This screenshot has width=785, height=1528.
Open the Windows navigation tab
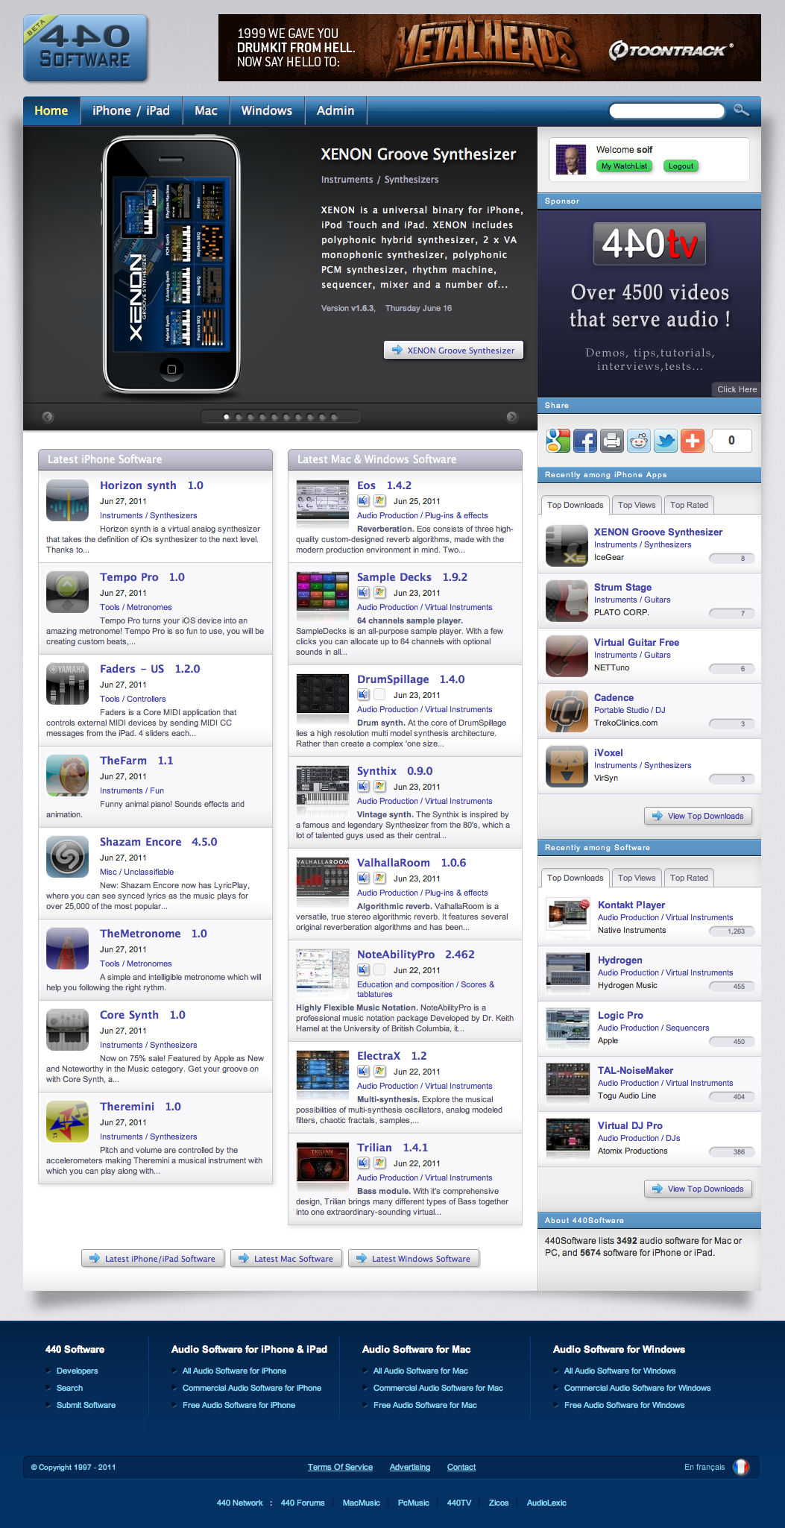[x=267, y=110]
